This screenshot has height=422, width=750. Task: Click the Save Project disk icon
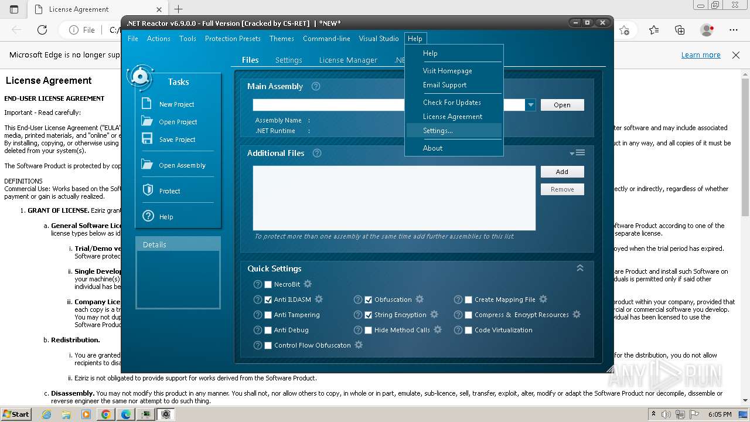148,139
